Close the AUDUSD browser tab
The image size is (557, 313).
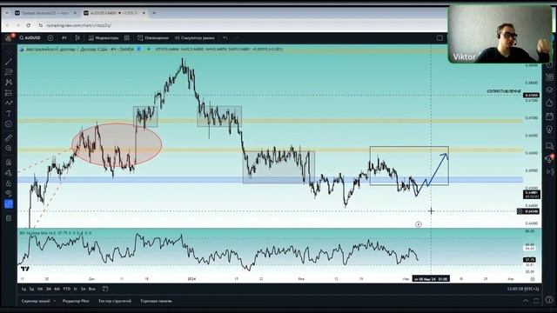[144, 13]
